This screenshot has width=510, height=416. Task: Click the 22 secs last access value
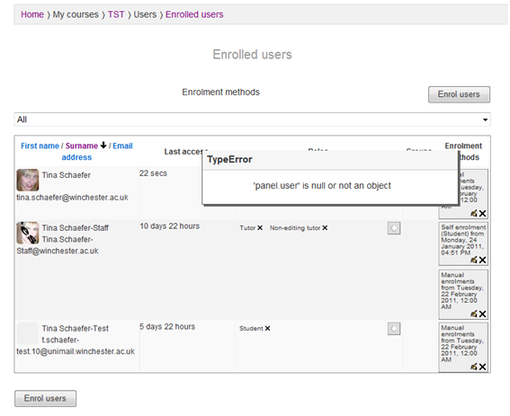pos(153,173)
